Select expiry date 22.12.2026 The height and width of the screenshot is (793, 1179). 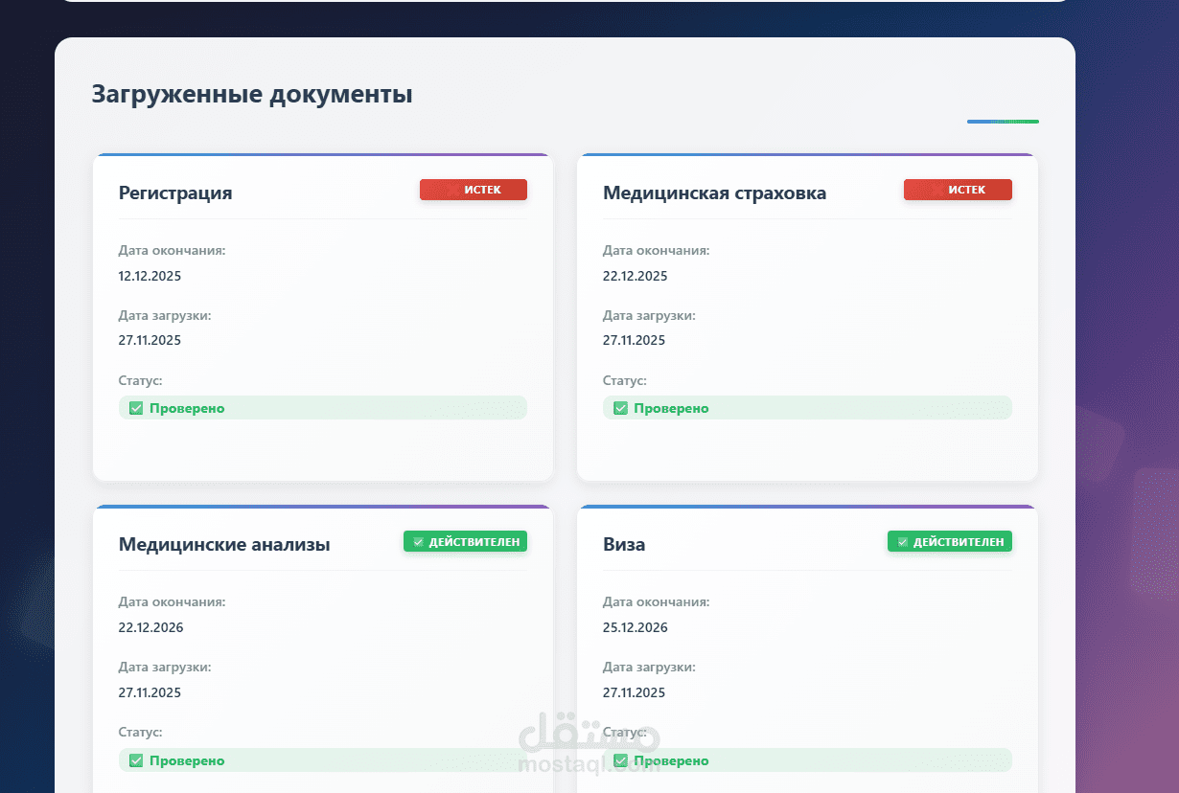(x=150, y=627)
